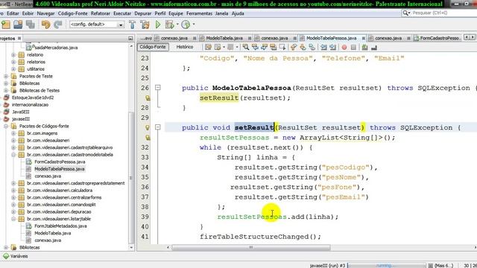This screenshot has width=477, height=268.
Task: Click the New Project toolbar icon
Action: tap(6, 25)
